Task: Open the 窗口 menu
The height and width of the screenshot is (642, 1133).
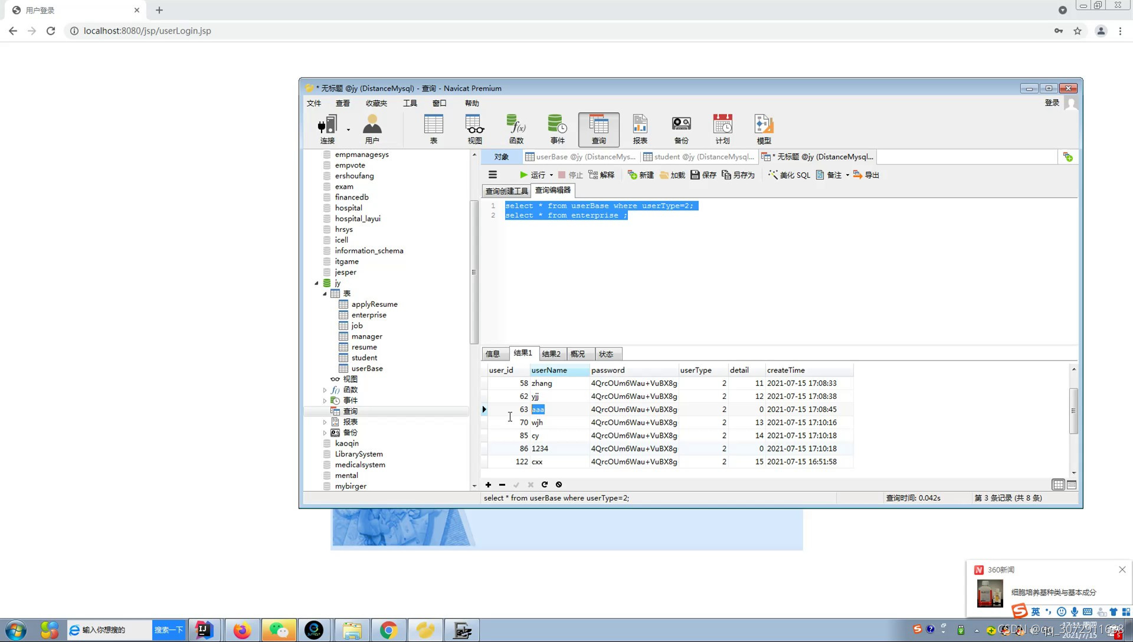Action: 440,103
